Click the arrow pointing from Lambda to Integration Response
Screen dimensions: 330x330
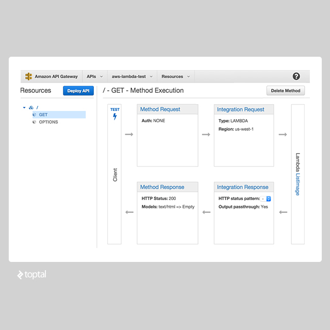[283, 212]
